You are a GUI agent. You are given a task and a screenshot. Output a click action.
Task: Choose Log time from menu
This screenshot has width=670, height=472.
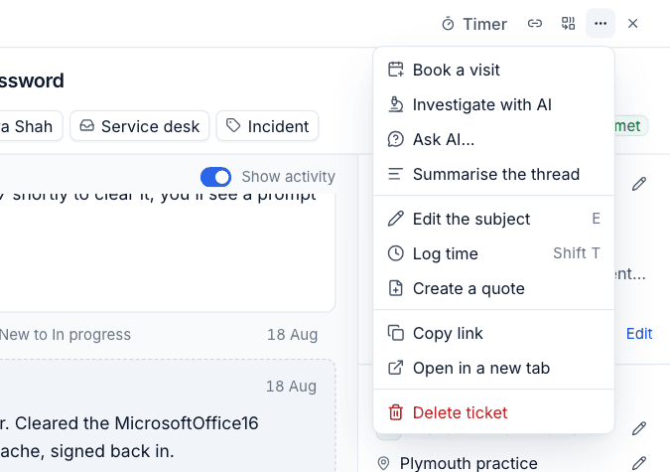[493, 253]
